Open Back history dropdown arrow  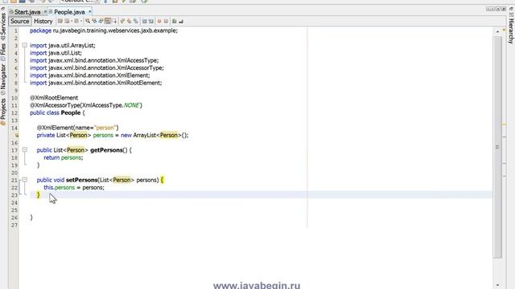click(x=72, y=21)
